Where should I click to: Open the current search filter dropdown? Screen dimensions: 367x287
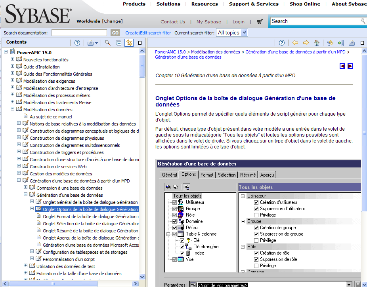tap(232, 33)
